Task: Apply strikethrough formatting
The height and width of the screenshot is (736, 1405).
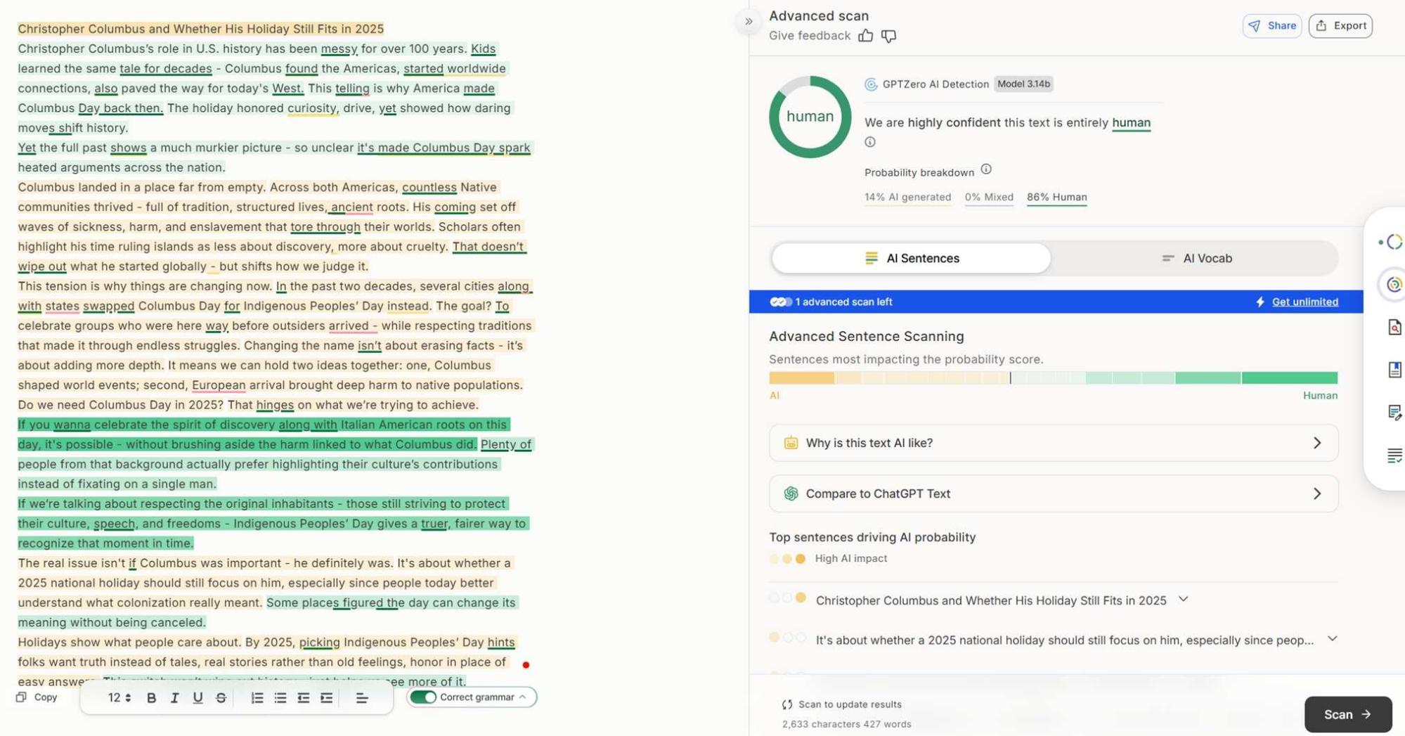Action: coord(221,697)
